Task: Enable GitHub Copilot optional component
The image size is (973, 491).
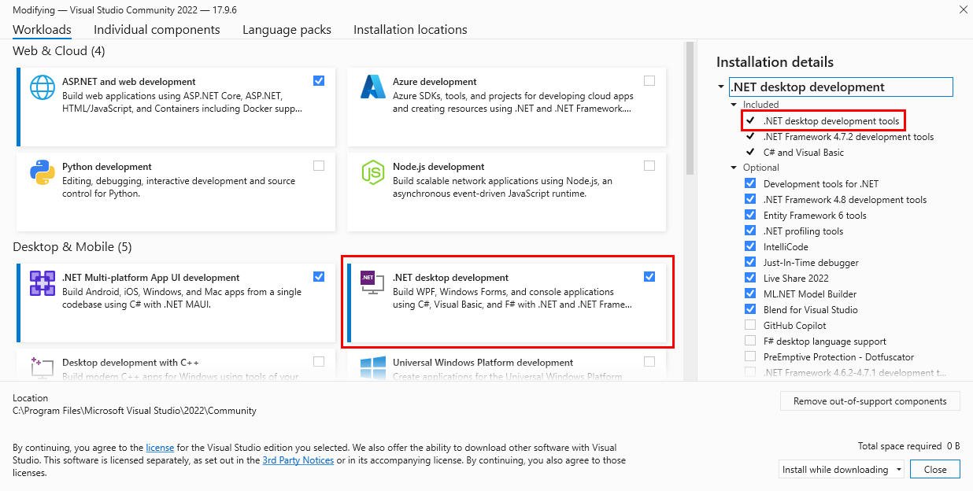Action: (x=750, y=325)
